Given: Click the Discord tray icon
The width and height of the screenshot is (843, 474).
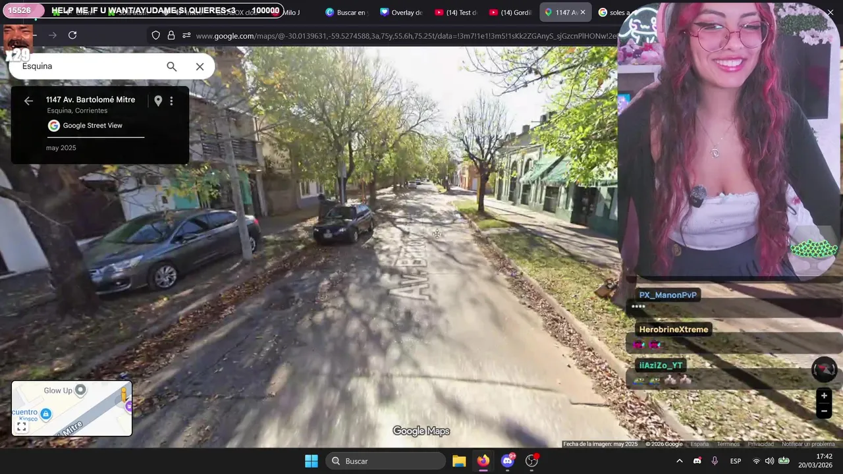Looking at the screenshot, I should [697, 461].
